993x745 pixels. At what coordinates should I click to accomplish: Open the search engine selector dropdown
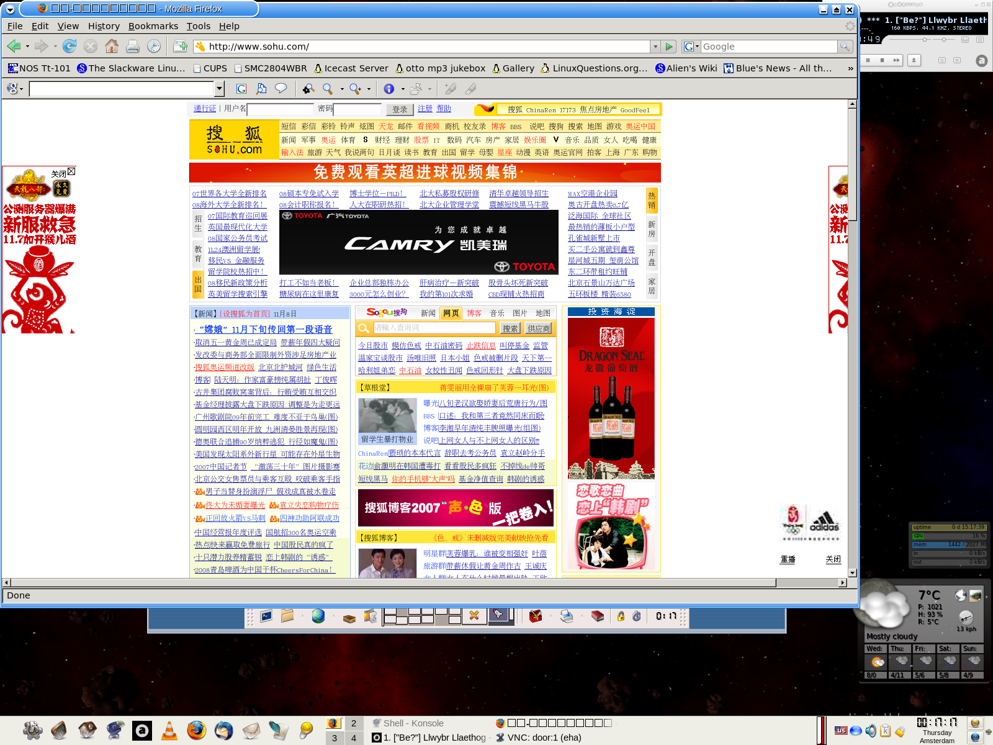691,47
